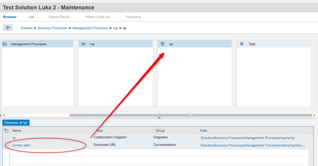
Task: Select the Management Processes folder icon
Action: (x=5, y=44)
